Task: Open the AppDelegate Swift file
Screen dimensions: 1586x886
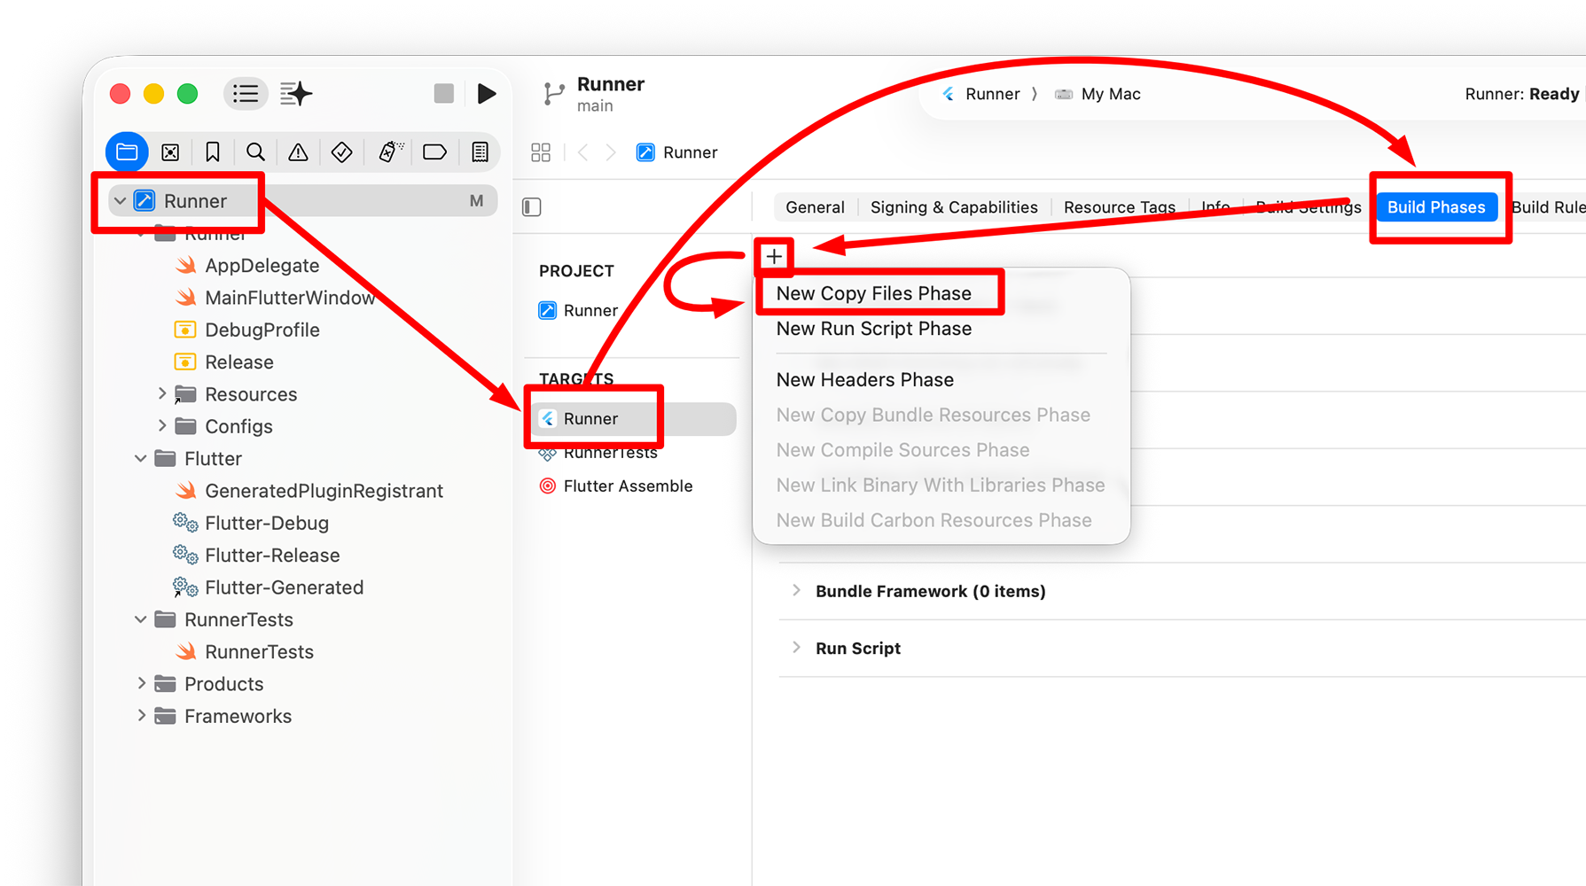Action: 247,266
